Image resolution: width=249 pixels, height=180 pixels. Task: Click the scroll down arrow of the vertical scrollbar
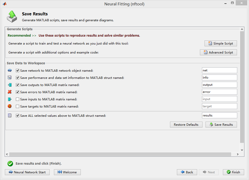click(x=242, y=150)
